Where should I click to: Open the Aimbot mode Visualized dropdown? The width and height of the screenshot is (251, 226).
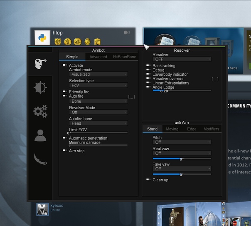tap(98, 75)
